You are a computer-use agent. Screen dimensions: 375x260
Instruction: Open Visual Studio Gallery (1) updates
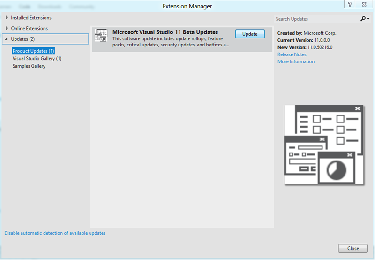click(x=37, y=59)
